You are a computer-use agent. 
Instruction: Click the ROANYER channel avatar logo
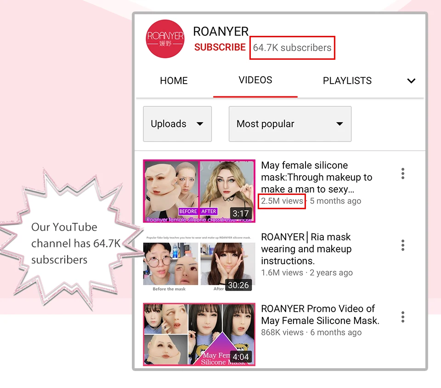click(x=165, y=39)
